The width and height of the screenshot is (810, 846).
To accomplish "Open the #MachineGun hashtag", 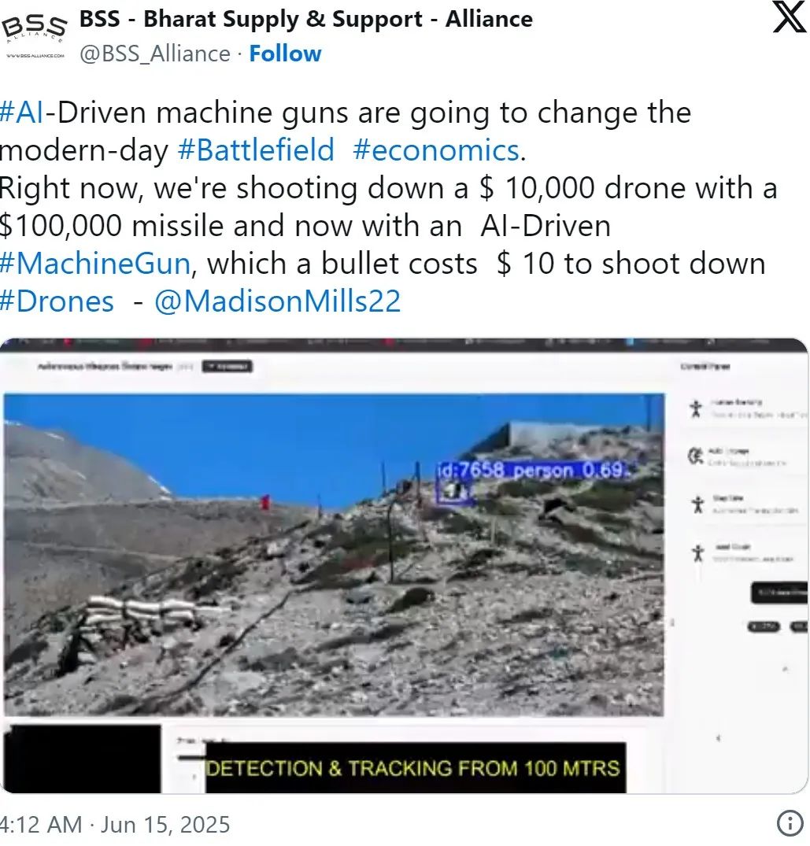I will [x=94, y=264].
